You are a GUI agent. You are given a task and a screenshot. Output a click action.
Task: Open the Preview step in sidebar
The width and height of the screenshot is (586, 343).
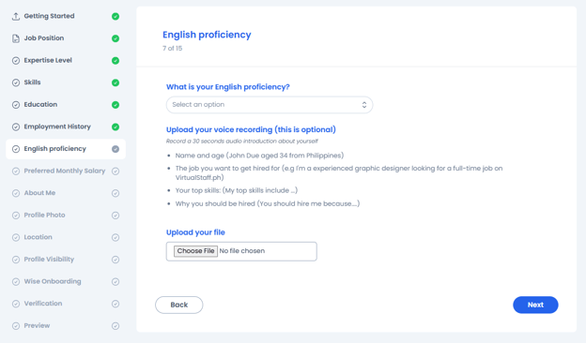pyautogui.click(x=66, y=325)
